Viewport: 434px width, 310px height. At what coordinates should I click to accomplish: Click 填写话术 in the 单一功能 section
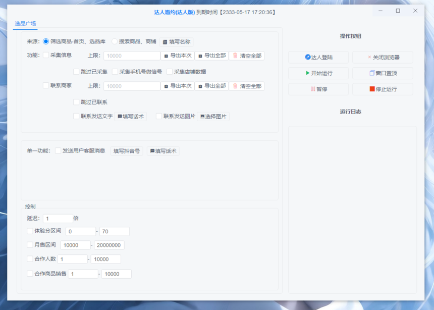[163, 151]
